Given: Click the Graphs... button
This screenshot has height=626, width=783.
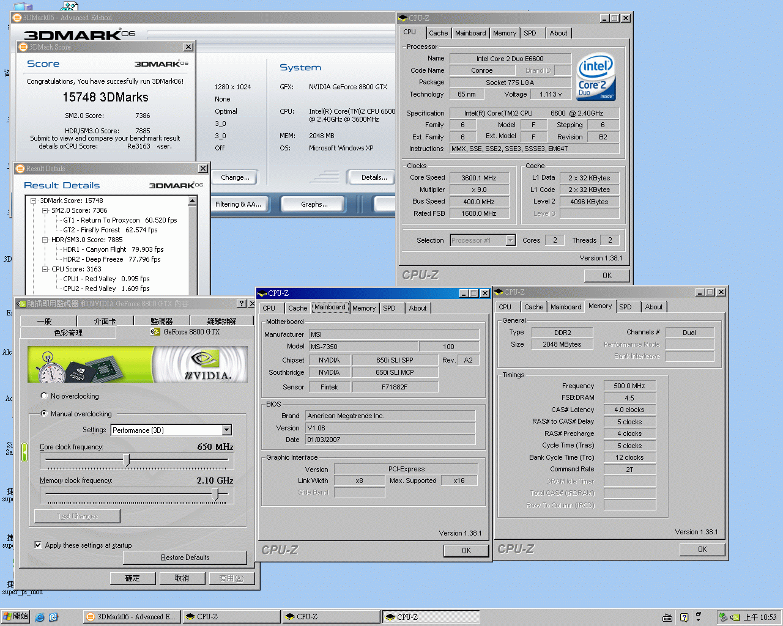Looking at the screenshot, I should (x=314, y=204).
